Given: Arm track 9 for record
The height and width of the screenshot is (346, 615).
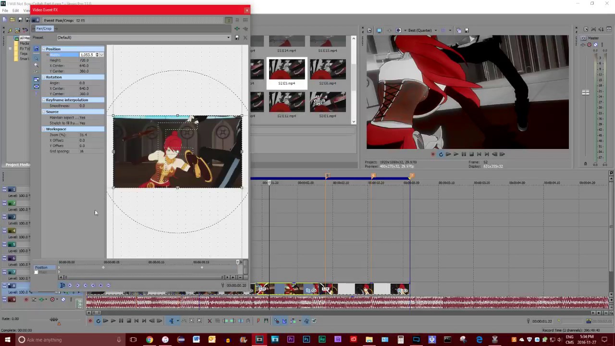Looking at the screenshot, I should click(x=26, y=300).
